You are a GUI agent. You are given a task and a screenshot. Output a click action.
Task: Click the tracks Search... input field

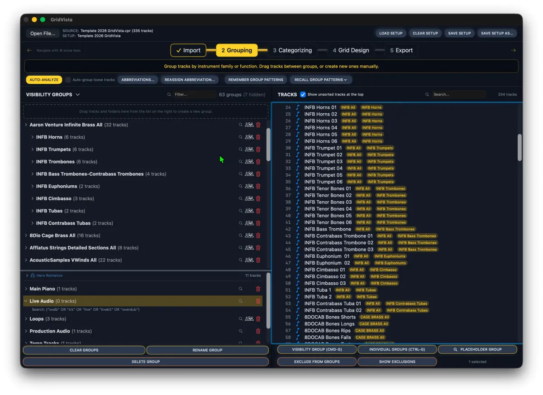coord(458,95)
